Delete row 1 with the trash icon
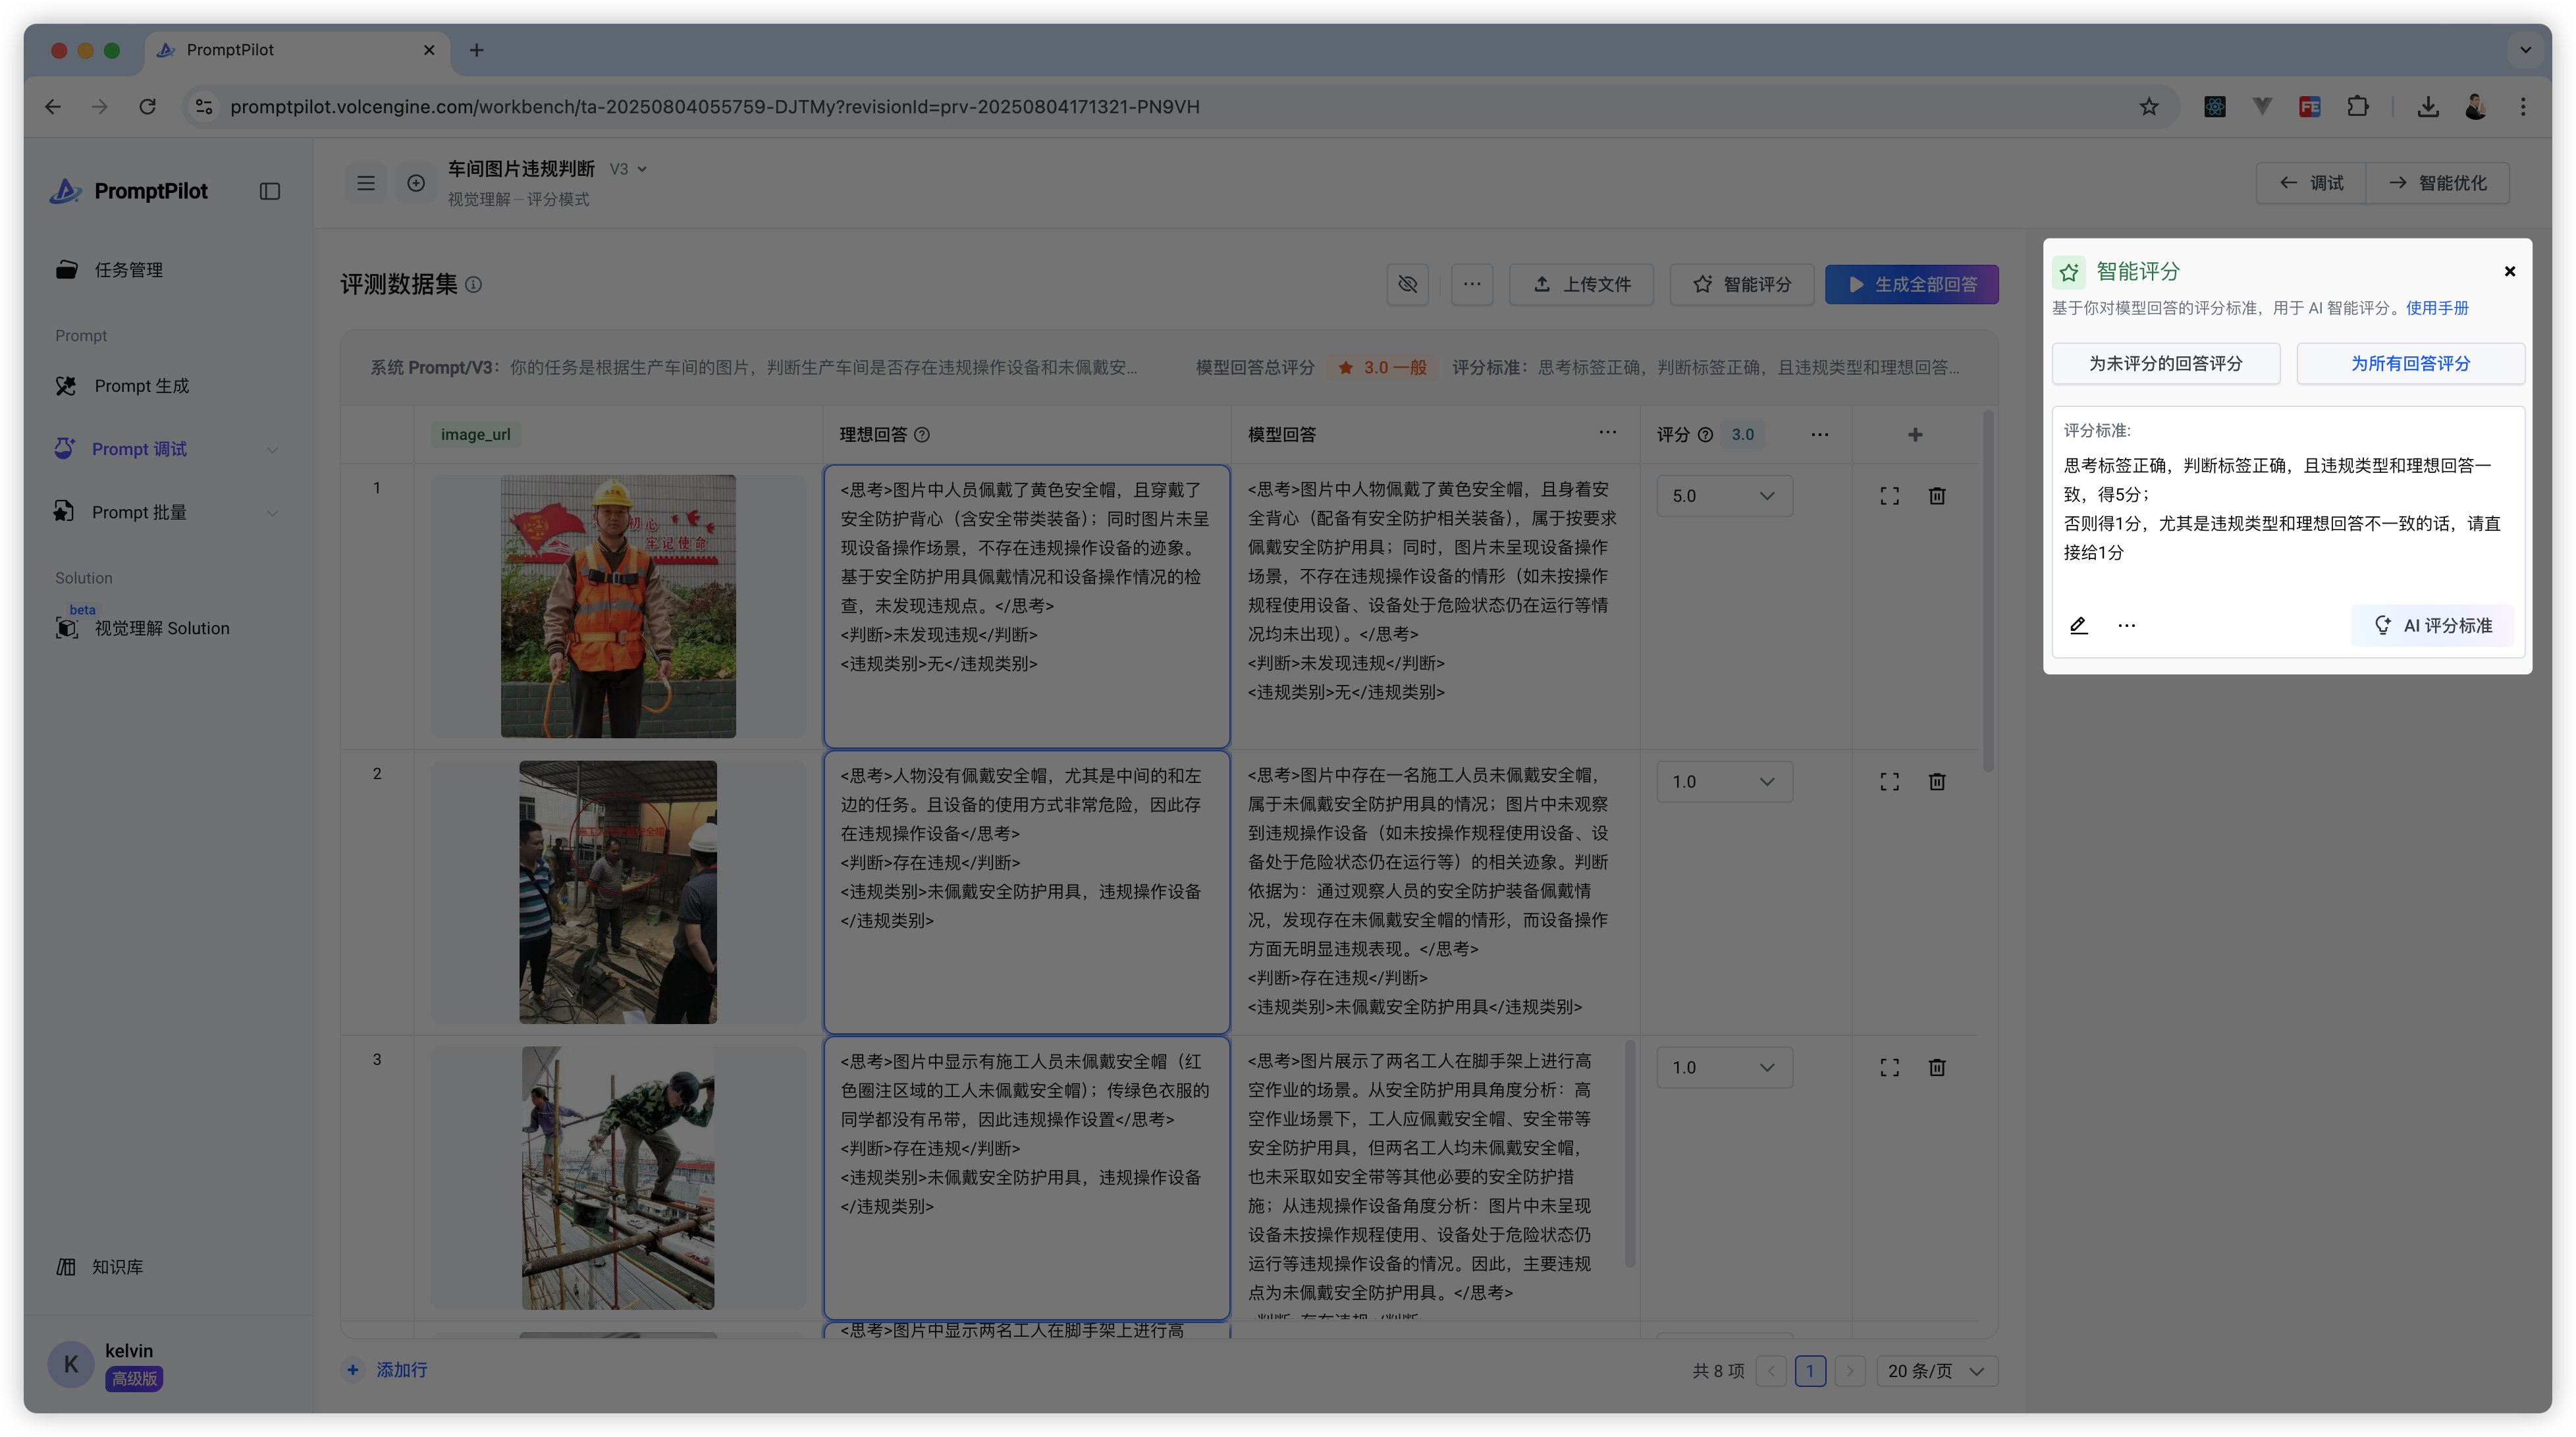Image resolution: width=2576 pixels, height=1437 pixels. [1937, 496]
